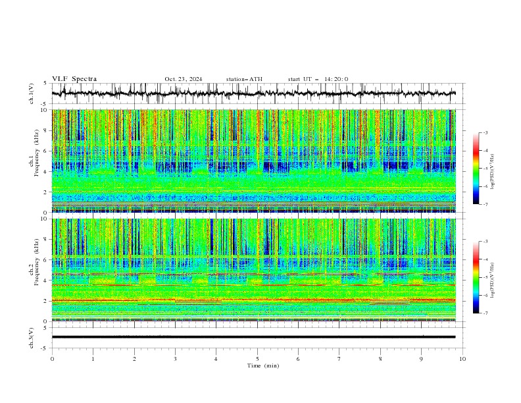Click time axis tick label '2'
The image size is (521, 403).
(x=134, y=359)
